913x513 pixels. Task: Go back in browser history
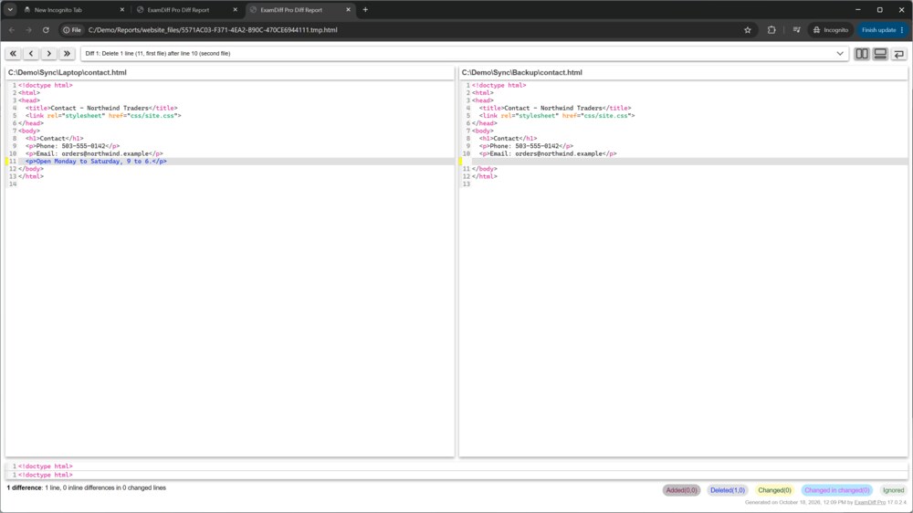coord(12,30)
